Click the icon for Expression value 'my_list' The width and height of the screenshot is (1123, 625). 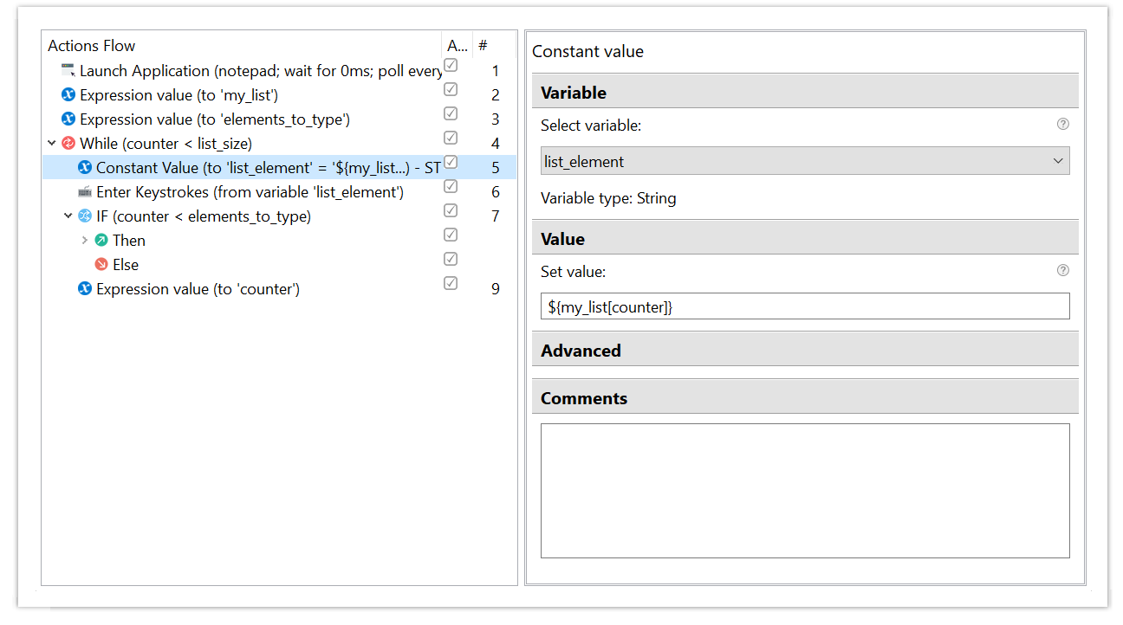pyautogui.click(x=68, y=94)
